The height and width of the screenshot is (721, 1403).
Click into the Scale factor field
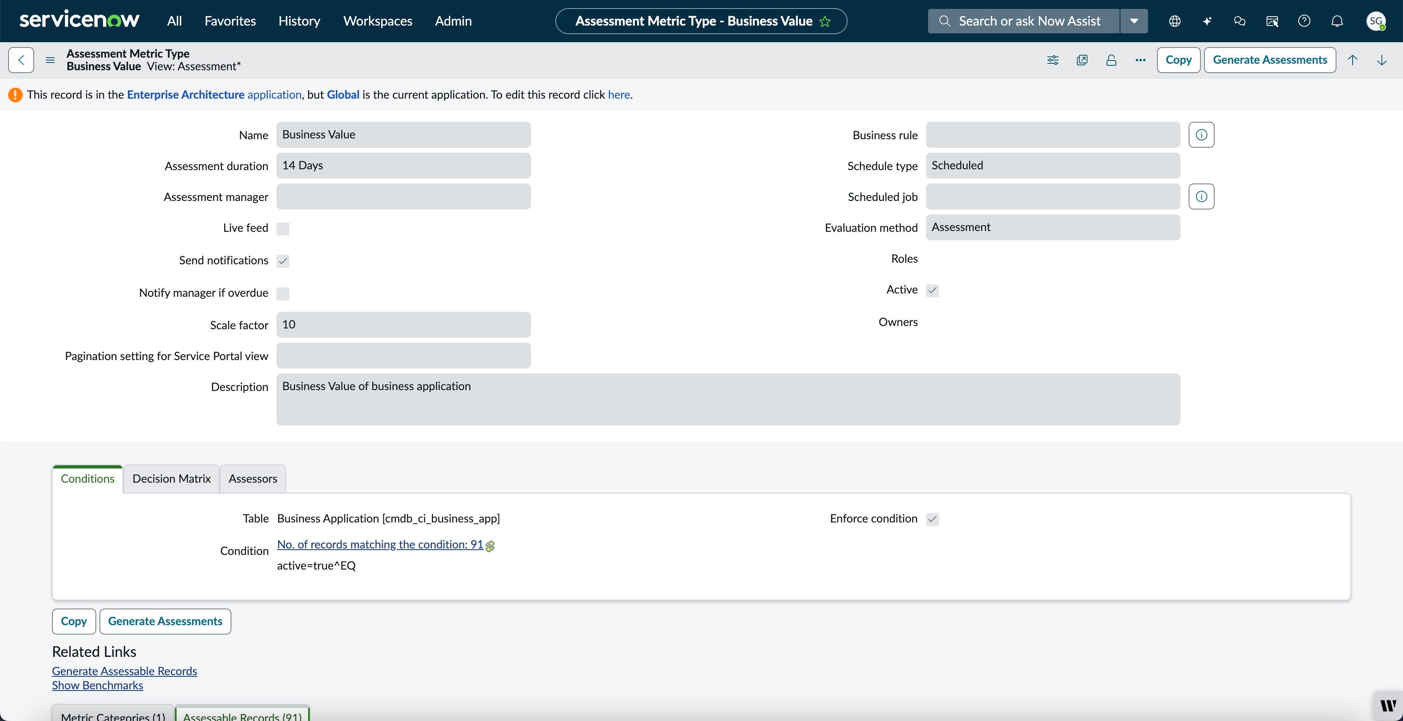tap(404, 324)
